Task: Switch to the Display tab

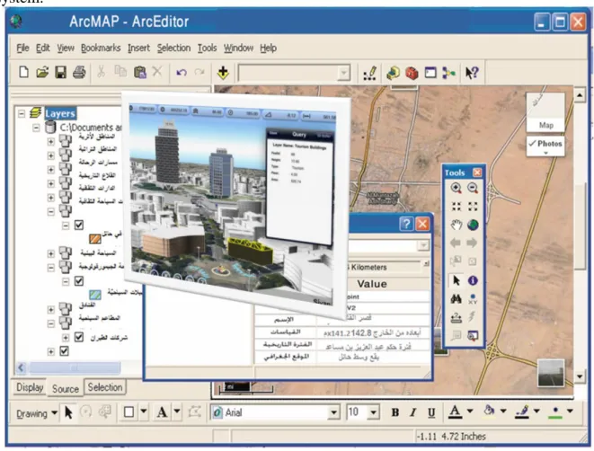Action: (30, 387)
